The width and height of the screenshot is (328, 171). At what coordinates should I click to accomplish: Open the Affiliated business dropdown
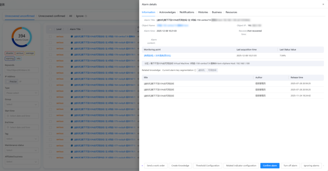click(21, 161)
